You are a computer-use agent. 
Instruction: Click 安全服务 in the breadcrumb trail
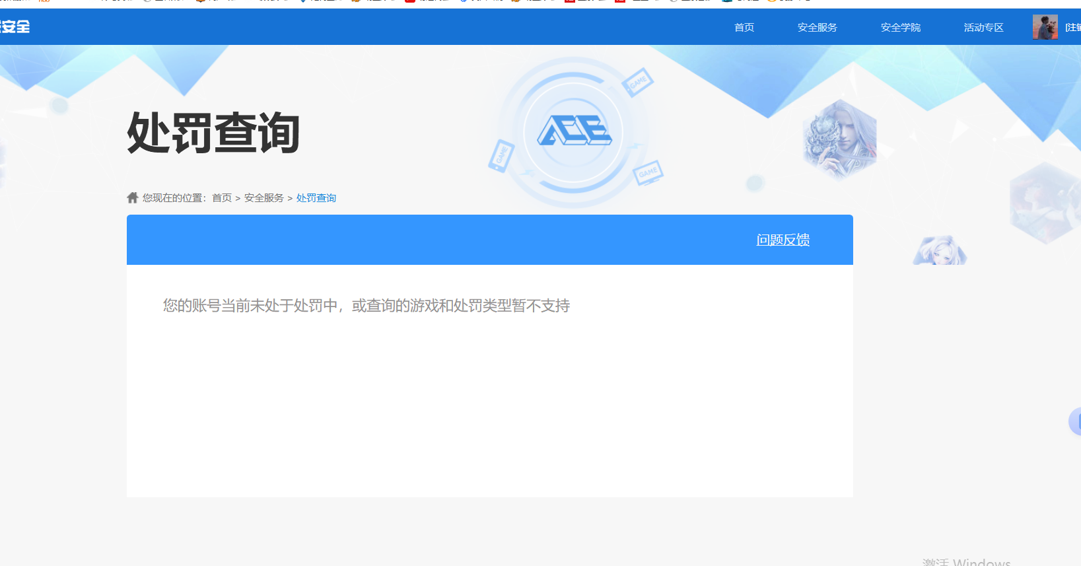coord(264,198)
